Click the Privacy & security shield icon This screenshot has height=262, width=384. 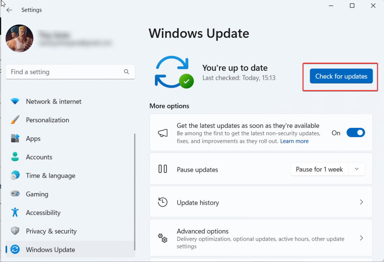15,231
